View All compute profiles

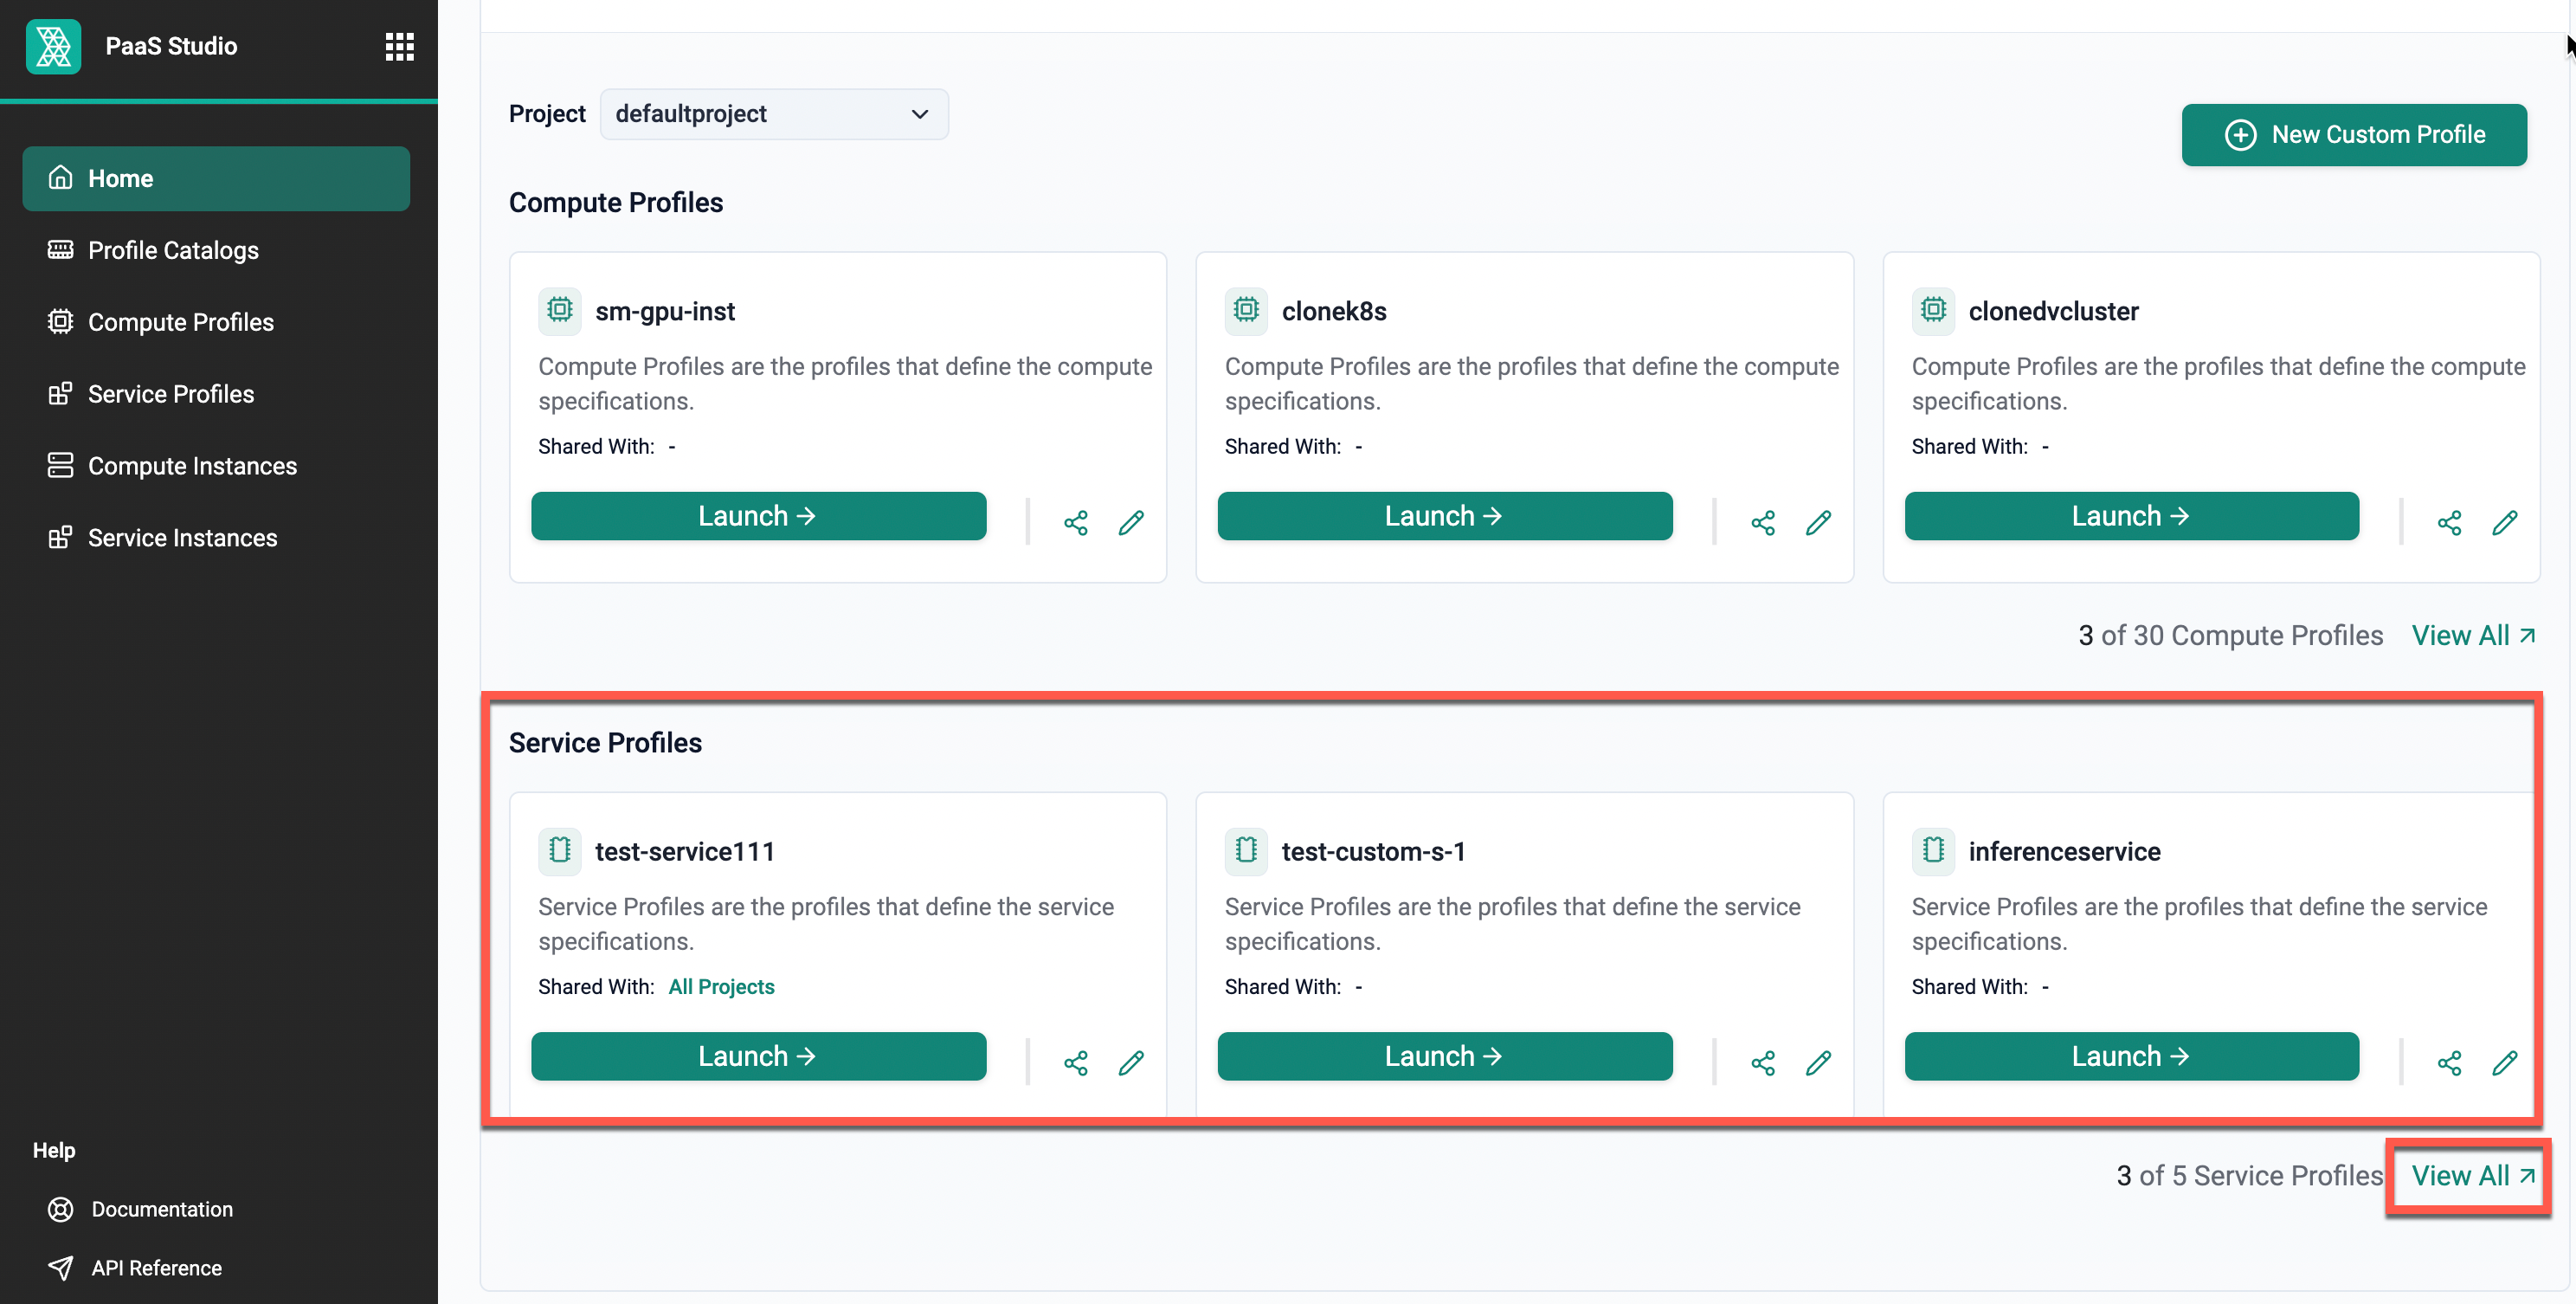click(2474, 635)
